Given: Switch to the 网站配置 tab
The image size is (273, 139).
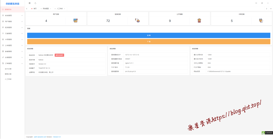Looking at the screenshot, I should click(x=46, y=9).
